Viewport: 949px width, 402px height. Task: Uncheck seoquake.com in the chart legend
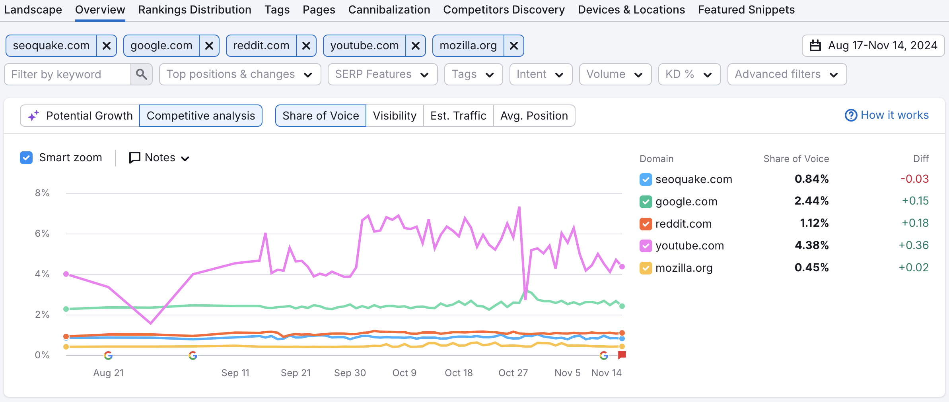point(646,180)
